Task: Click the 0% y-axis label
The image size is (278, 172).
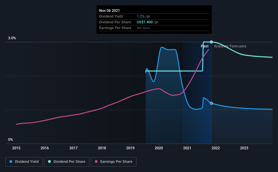Action: point(10,140)
